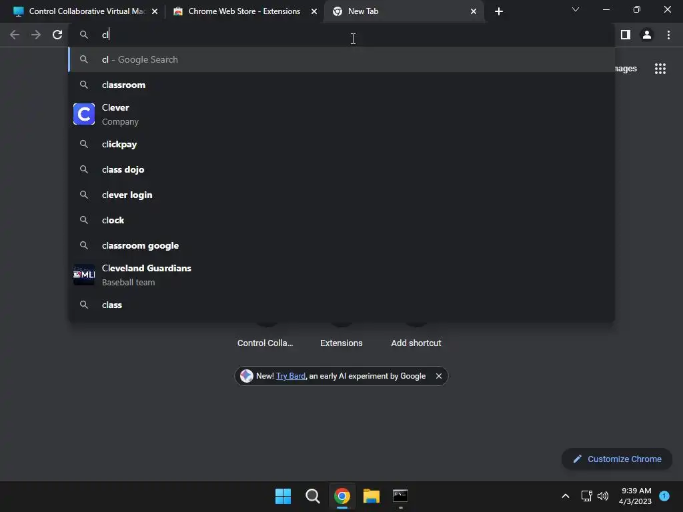Close the Control Collaborative Virtual Machine tab
The image size is (683, 512).
[x=155, y=11]
